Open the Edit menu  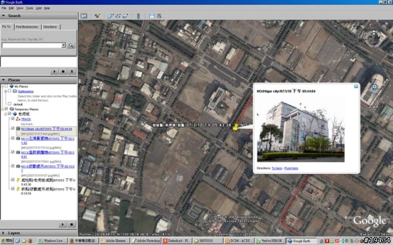point(11,8)
